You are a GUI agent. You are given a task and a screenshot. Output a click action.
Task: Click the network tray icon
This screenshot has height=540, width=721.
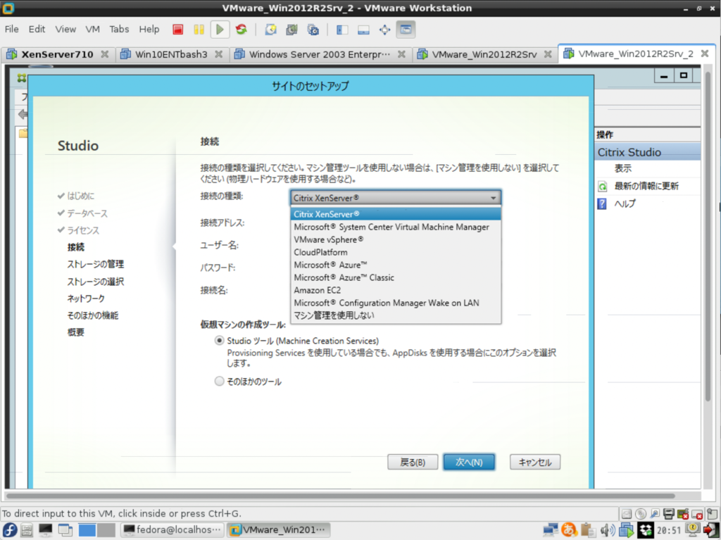551,530
